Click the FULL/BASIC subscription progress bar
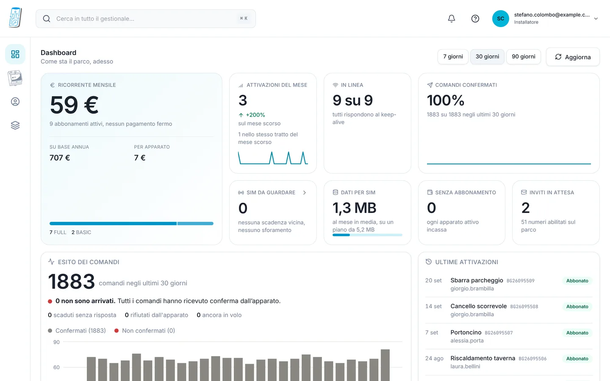Screen dimensions: 610x381 (131, 224)
